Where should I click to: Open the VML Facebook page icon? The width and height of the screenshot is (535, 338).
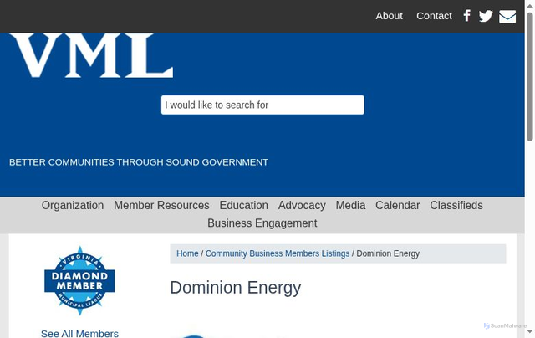tap(466, 16)
